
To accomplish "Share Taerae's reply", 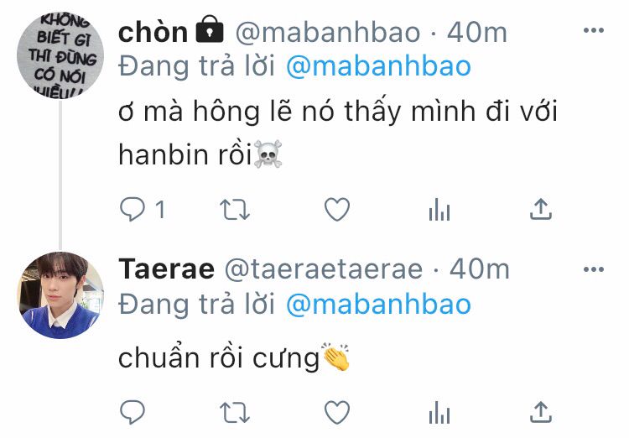I will coord(541,412).
